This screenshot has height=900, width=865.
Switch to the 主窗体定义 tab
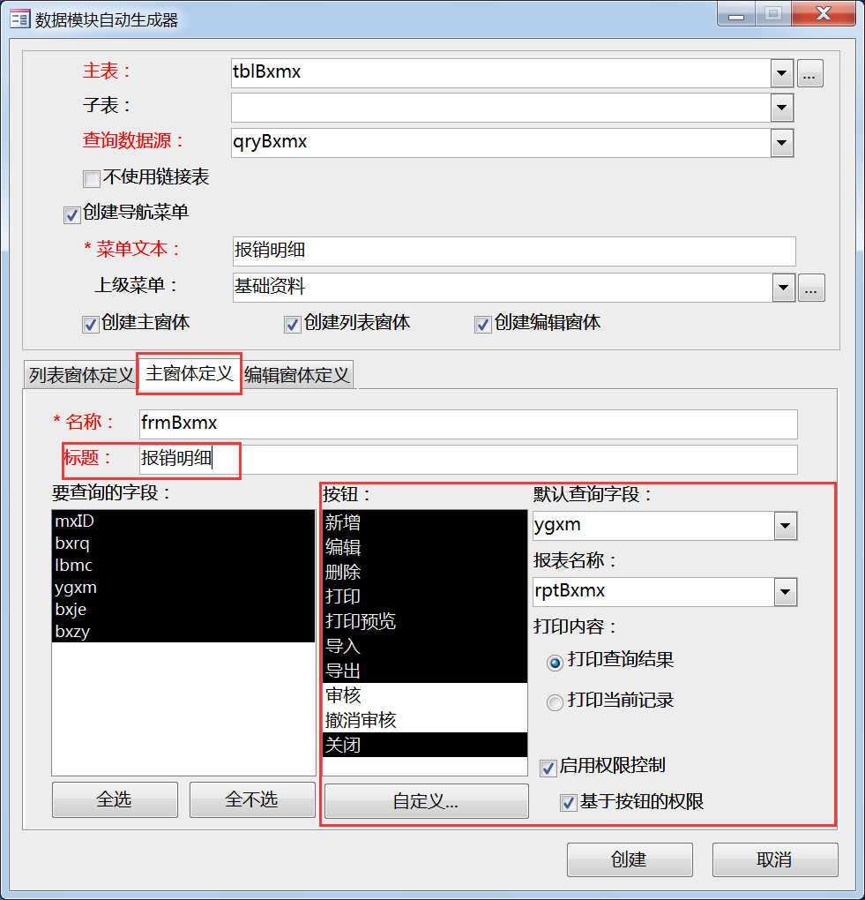coord(190,373)
